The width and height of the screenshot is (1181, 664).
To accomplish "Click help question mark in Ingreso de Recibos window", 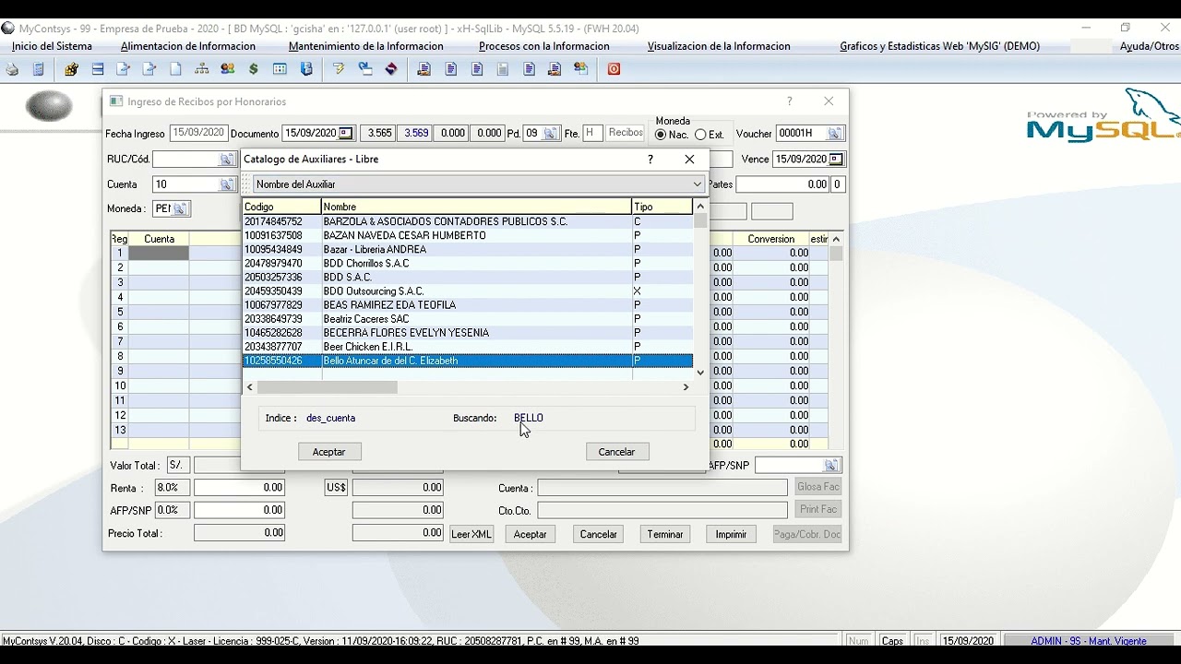I will 789,101.
